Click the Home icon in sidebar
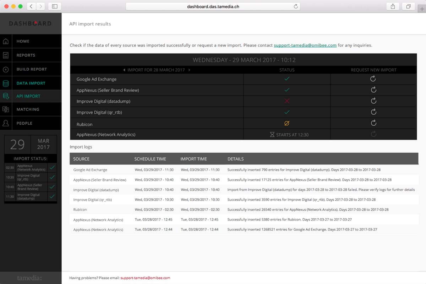The width and height of the screenshot is (426, 284). coord(6,41)
